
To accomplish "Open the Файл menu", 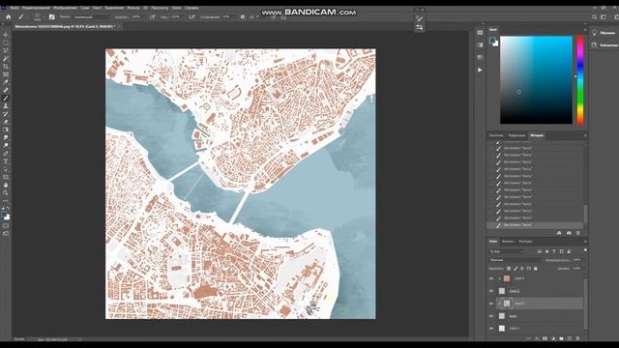I will point(15,8).
